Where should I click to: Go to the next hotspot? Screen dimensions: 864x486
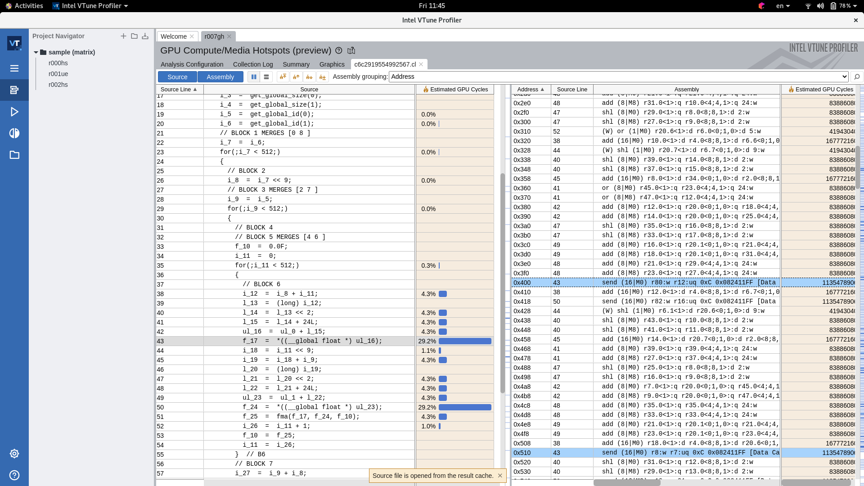pos(309,77)
